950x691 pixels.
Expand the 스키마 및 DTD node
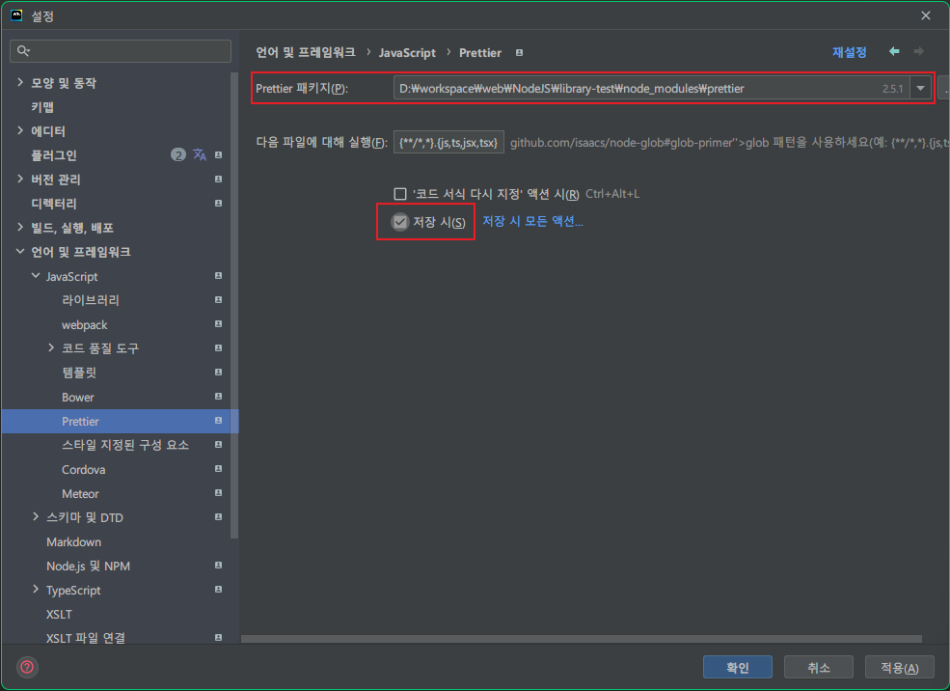[x=36, y=517]
